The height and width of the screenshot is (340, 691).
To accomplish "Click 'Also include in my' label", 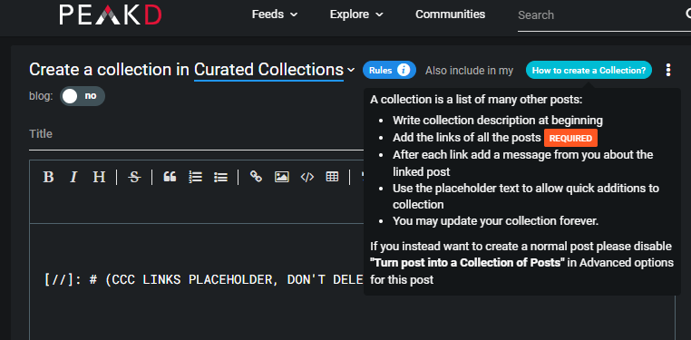I will 470,71.
